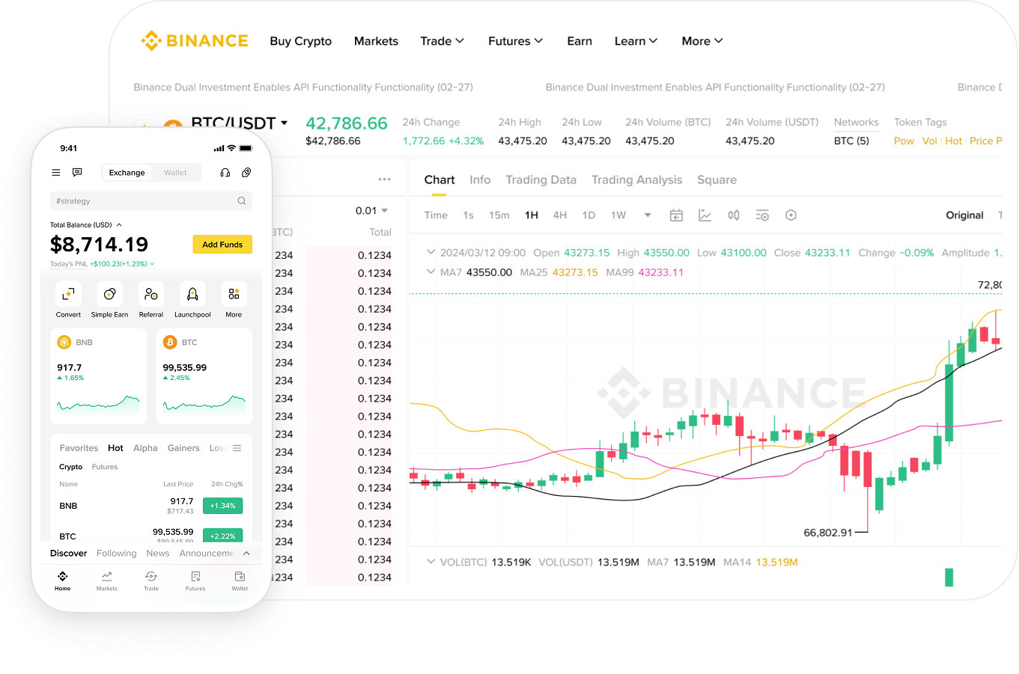Screen dimensions: 1019x674
Task: Open the Convert shortcut icon
Action: tap(68, 294)
